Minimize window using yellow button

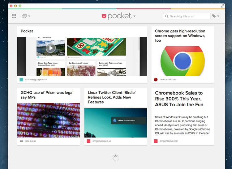15,6
